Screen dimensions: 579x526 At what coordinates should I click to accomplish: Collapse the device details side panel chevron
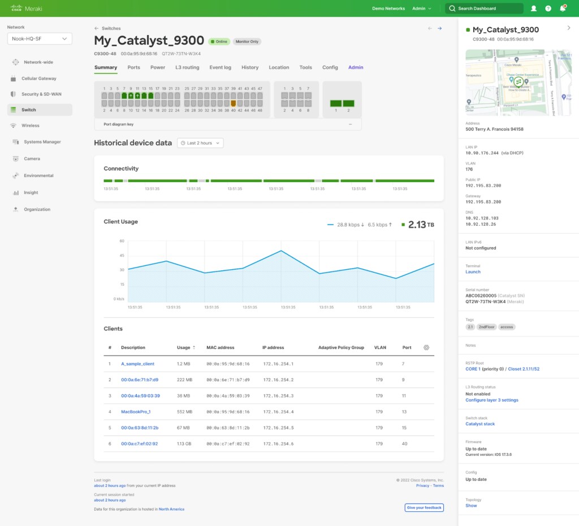tap(569, 28)
